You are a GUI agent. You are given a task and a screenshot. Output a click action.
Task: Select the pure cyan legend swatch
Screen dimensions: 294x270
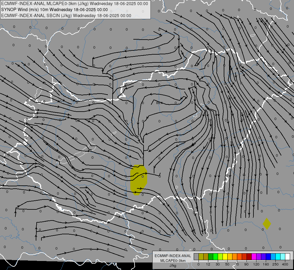point(278,256)
